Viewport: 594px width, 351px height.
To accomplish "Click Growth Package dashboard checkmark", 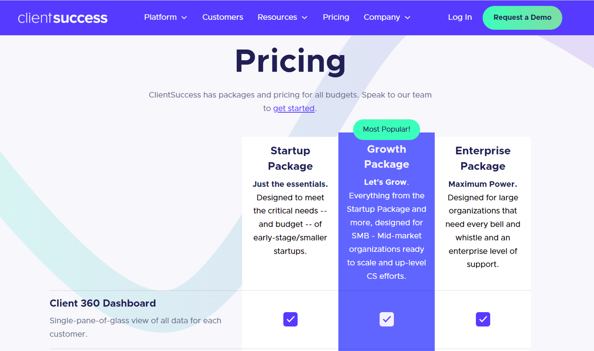I will [387, 319].
